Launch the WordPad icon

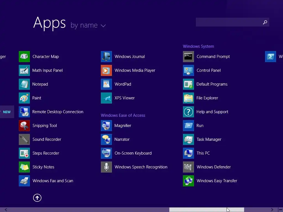coord(106,84)
